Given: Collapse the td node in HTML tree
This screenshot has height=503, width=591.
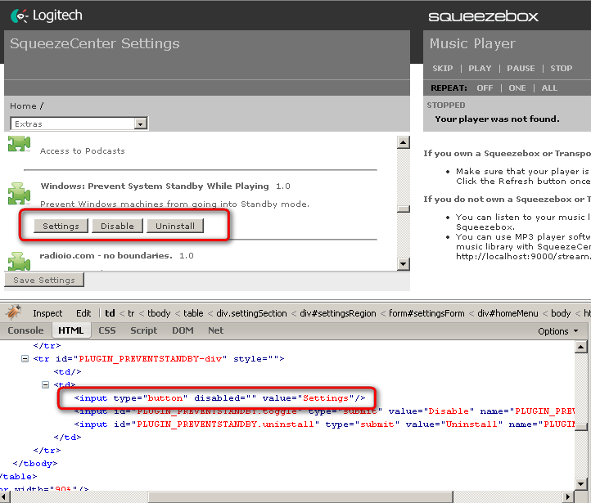Looking at the screenshot, I should 46,384.
